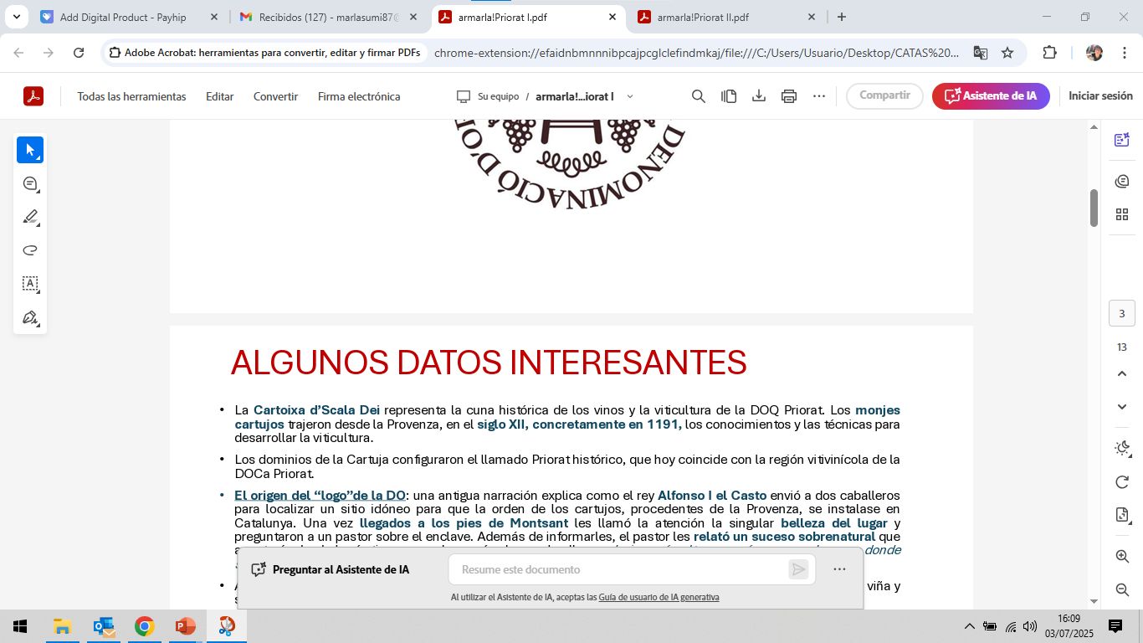Screen dimensions: 1143x643
Task: Open PowerPoint from taskbar
Action: pyautogui.click(x=185, y=626)
